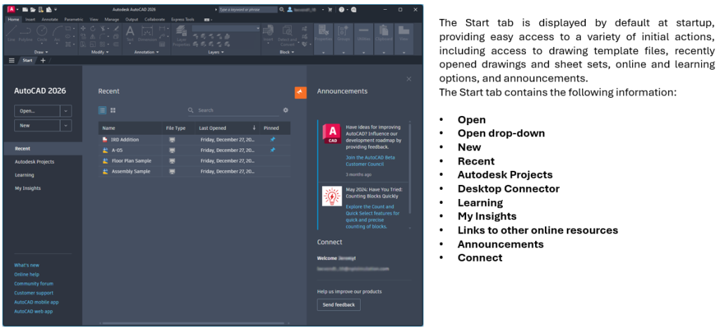Viewport: 720px width, 329px height.
Task: Click the orange announcements megaphone icon
Action: pyautogui.click(x=300, y=93)
